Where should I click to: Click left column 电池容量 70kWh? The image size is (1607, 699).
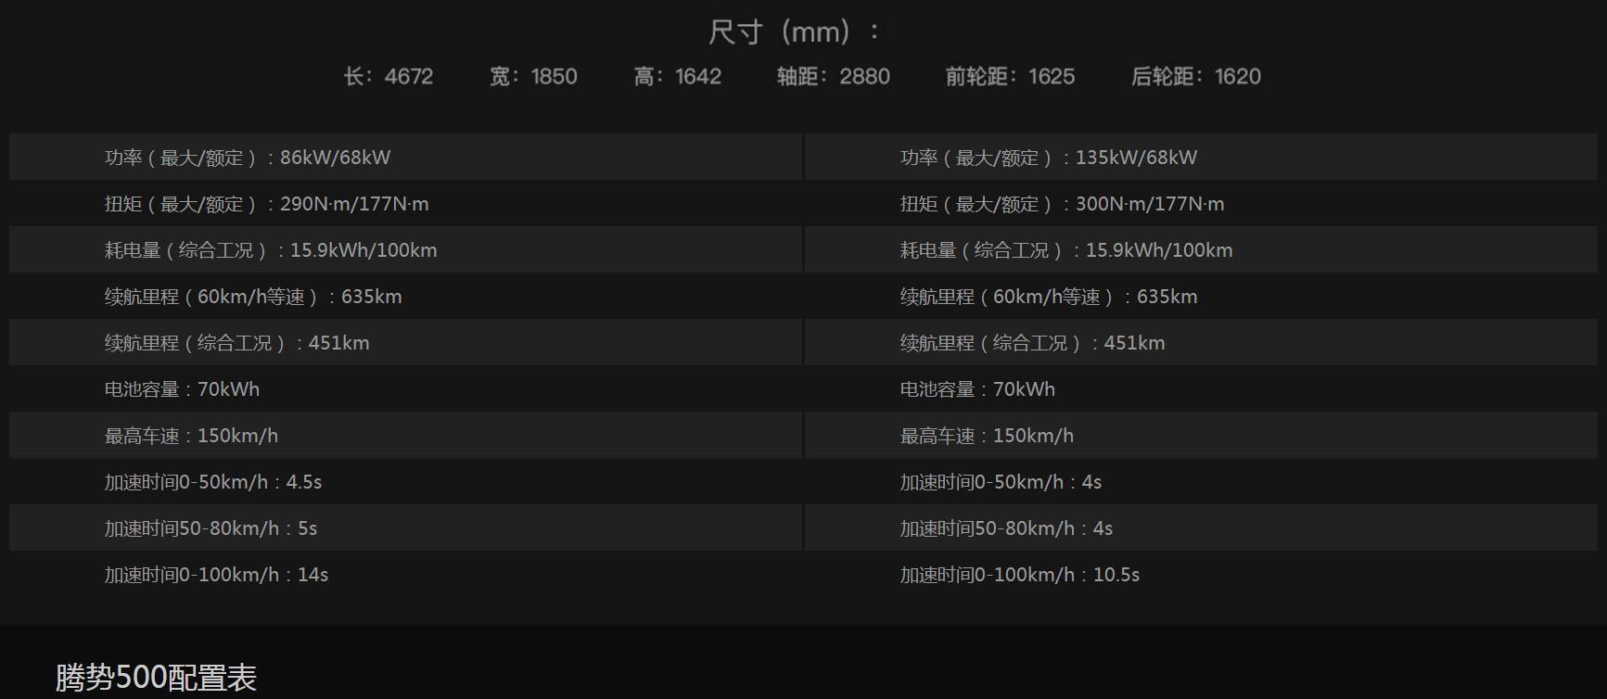tap(405, 388)
